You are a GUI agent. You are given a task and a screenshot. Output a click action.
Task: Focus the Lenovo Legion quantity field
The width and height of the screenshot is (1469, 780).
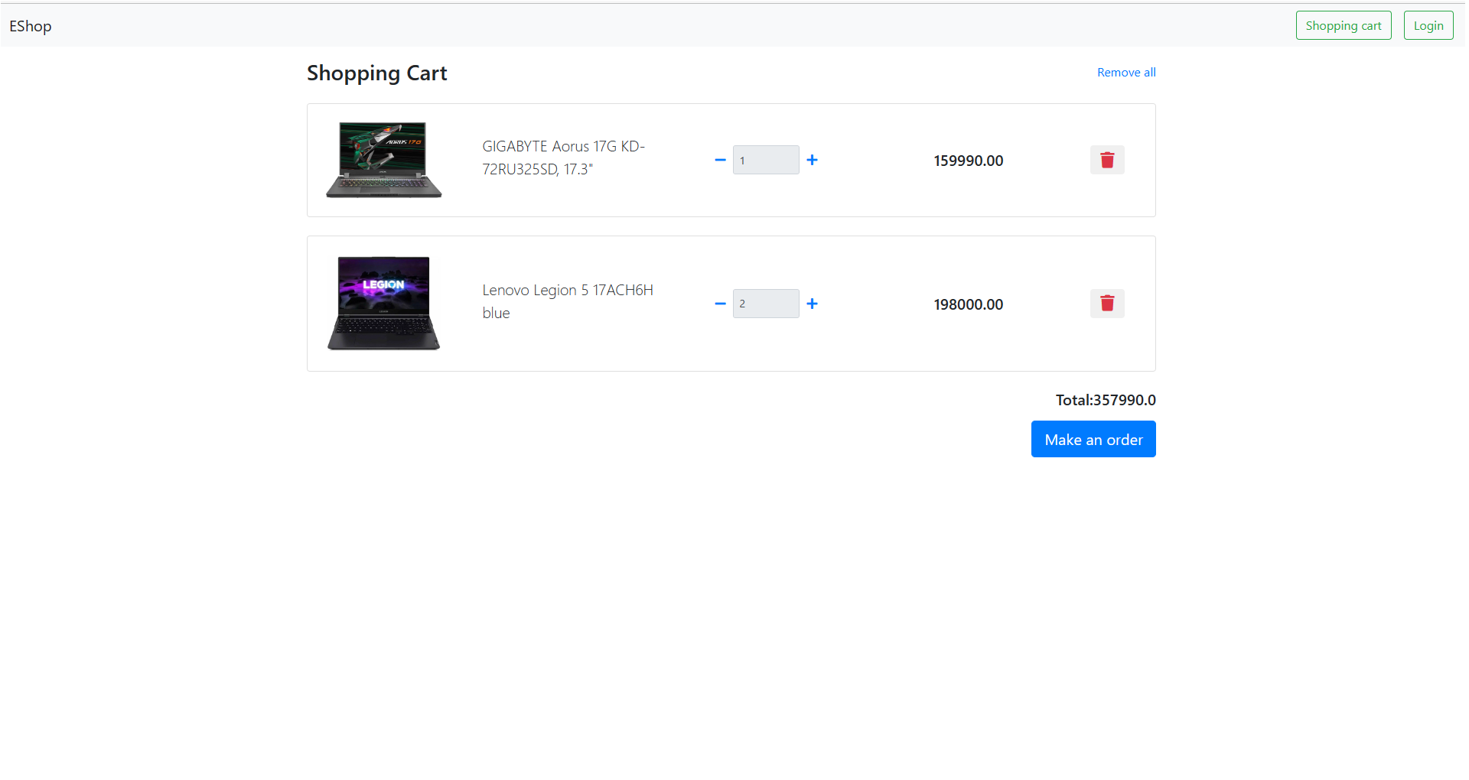(x=766, y=304)
